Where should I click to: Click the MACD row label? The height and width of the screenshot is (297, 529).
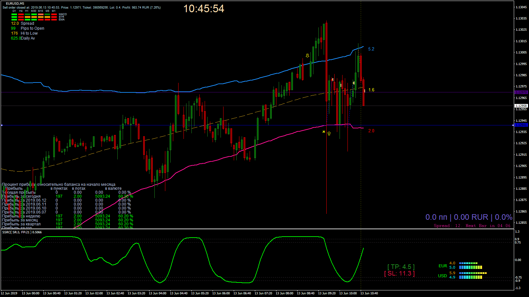tap(63, 15)
